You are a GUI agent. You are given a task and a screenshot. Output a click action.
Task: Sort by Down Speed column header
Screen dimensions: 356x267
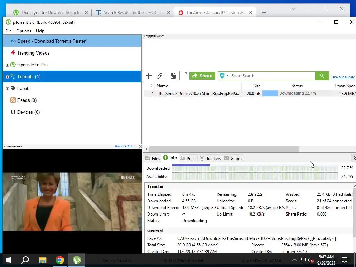(x=344, y=86)
